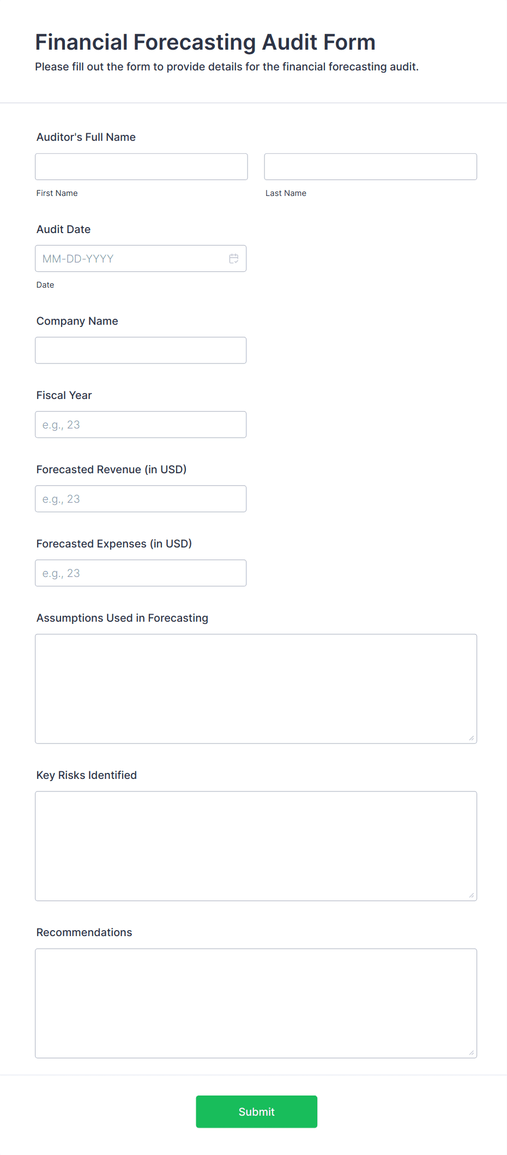Select the MM-DD-YYYY Audit Date field
The image size is (507, 1155).
(131, 259)
